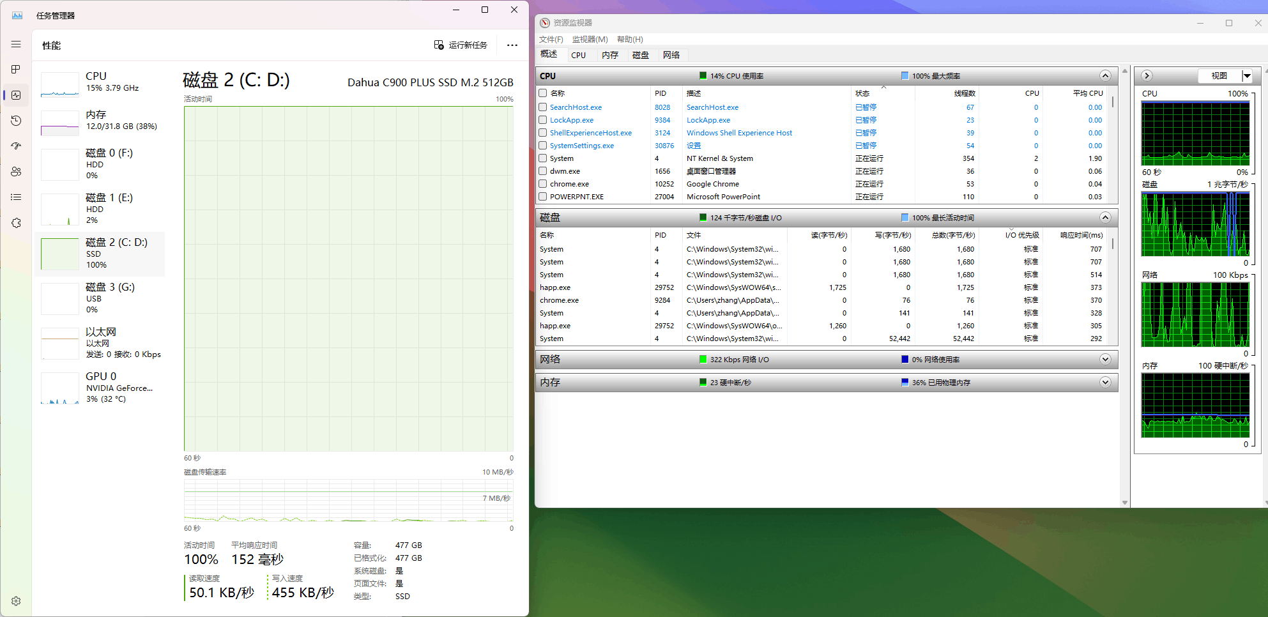Switch to the 磁盘 tab in Resource Monitor
The image size is (1268, 617).
point(641,55)
